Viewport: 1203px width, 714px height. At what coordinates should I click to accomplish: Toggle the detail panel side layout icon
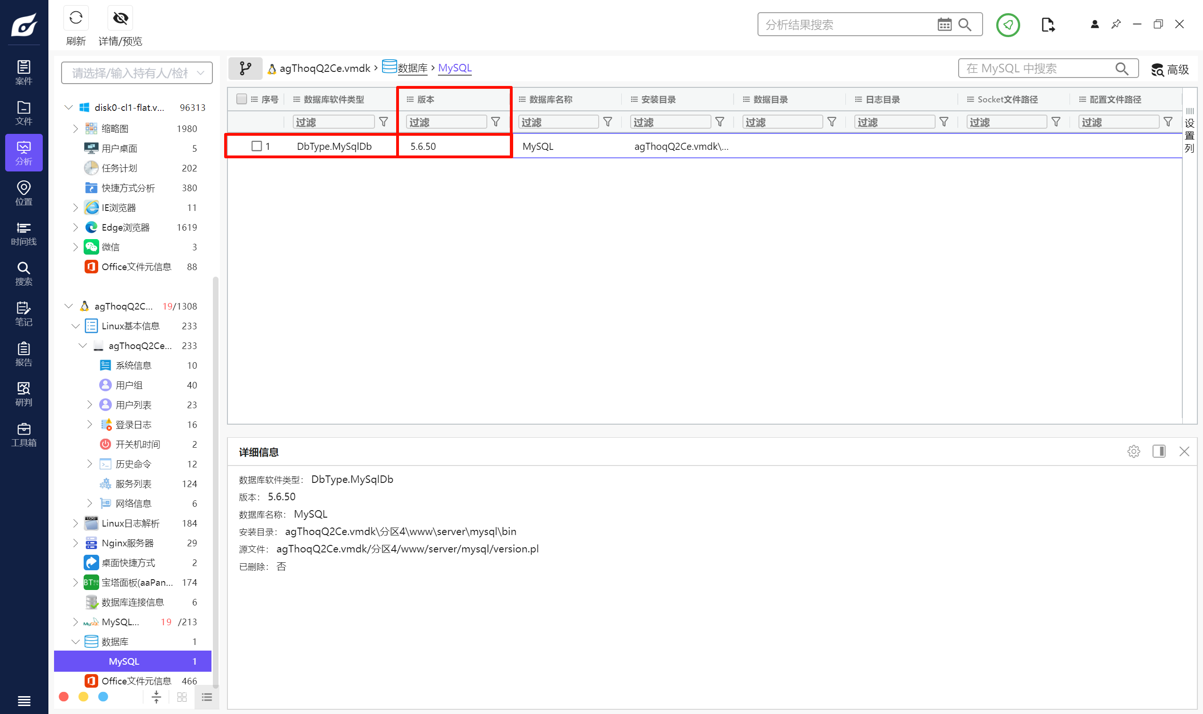click(x=1159, y=451)
